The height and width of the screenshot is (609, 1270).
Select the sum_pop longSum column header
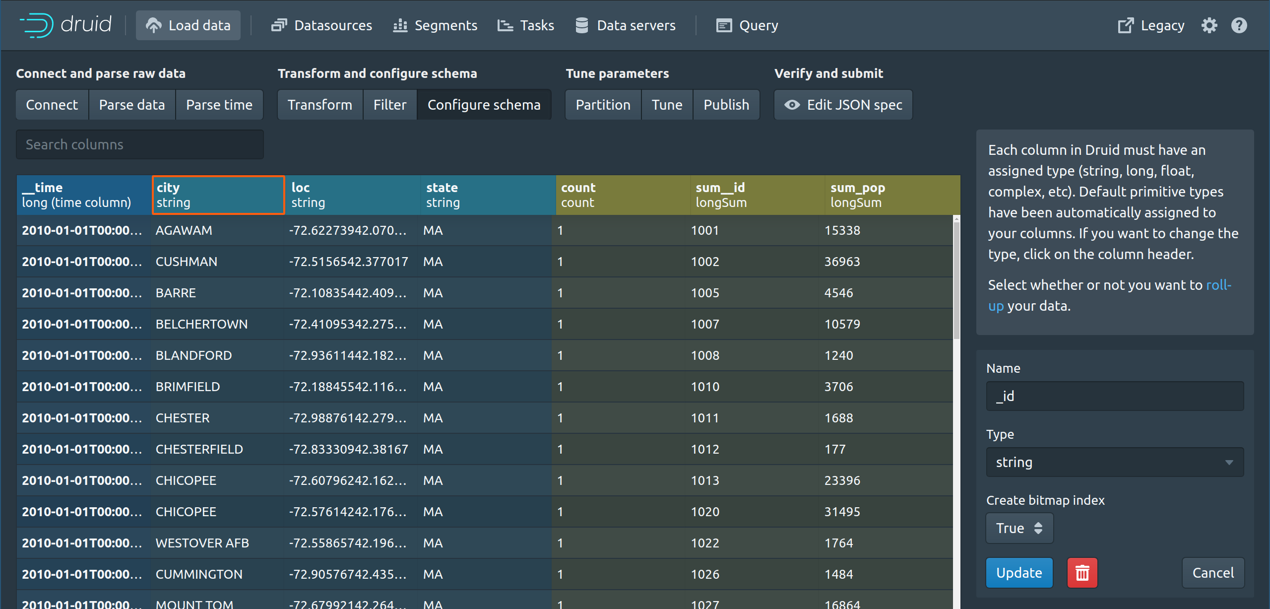tap(891, 195)
